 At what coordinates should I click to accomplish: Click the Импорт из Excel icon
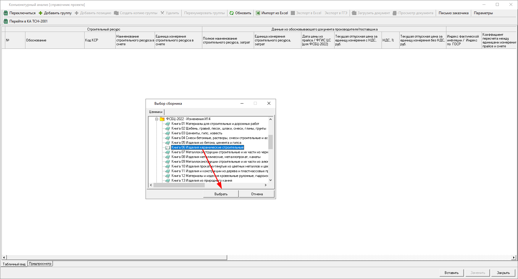coord(258,13)
